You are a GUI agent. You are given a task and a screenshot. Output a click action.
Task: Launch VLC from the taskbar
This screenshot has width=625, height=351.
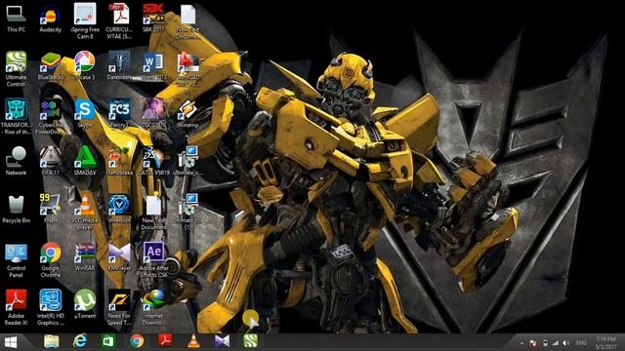coord(193,341)
